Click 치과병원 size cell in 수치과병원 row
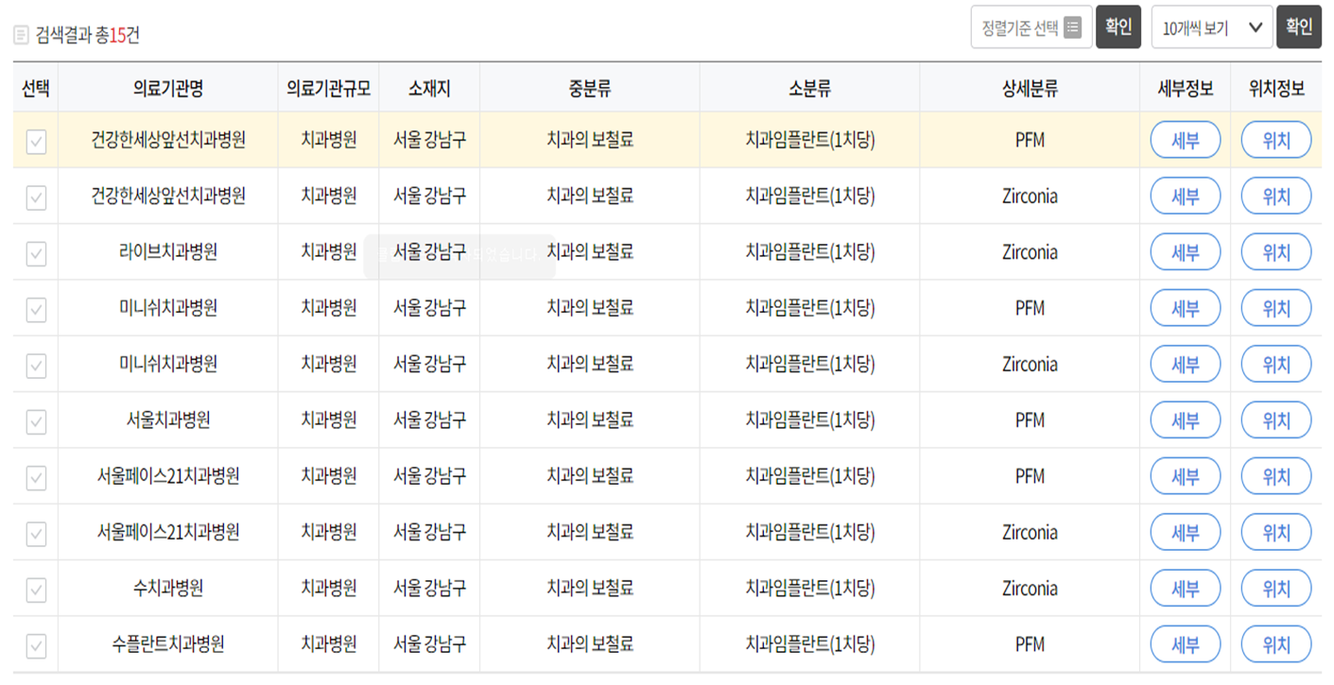 329,588
